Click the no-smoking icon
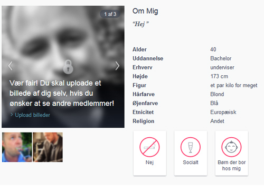Screen dimensions: 264x193 149,147
